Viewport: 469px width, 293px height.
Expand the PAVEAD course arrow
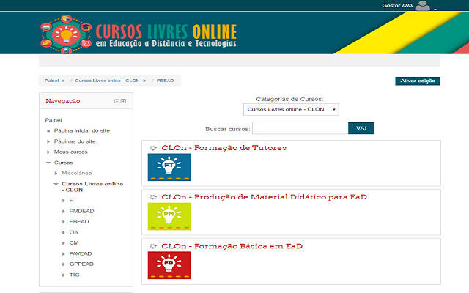tap(64, 254)
